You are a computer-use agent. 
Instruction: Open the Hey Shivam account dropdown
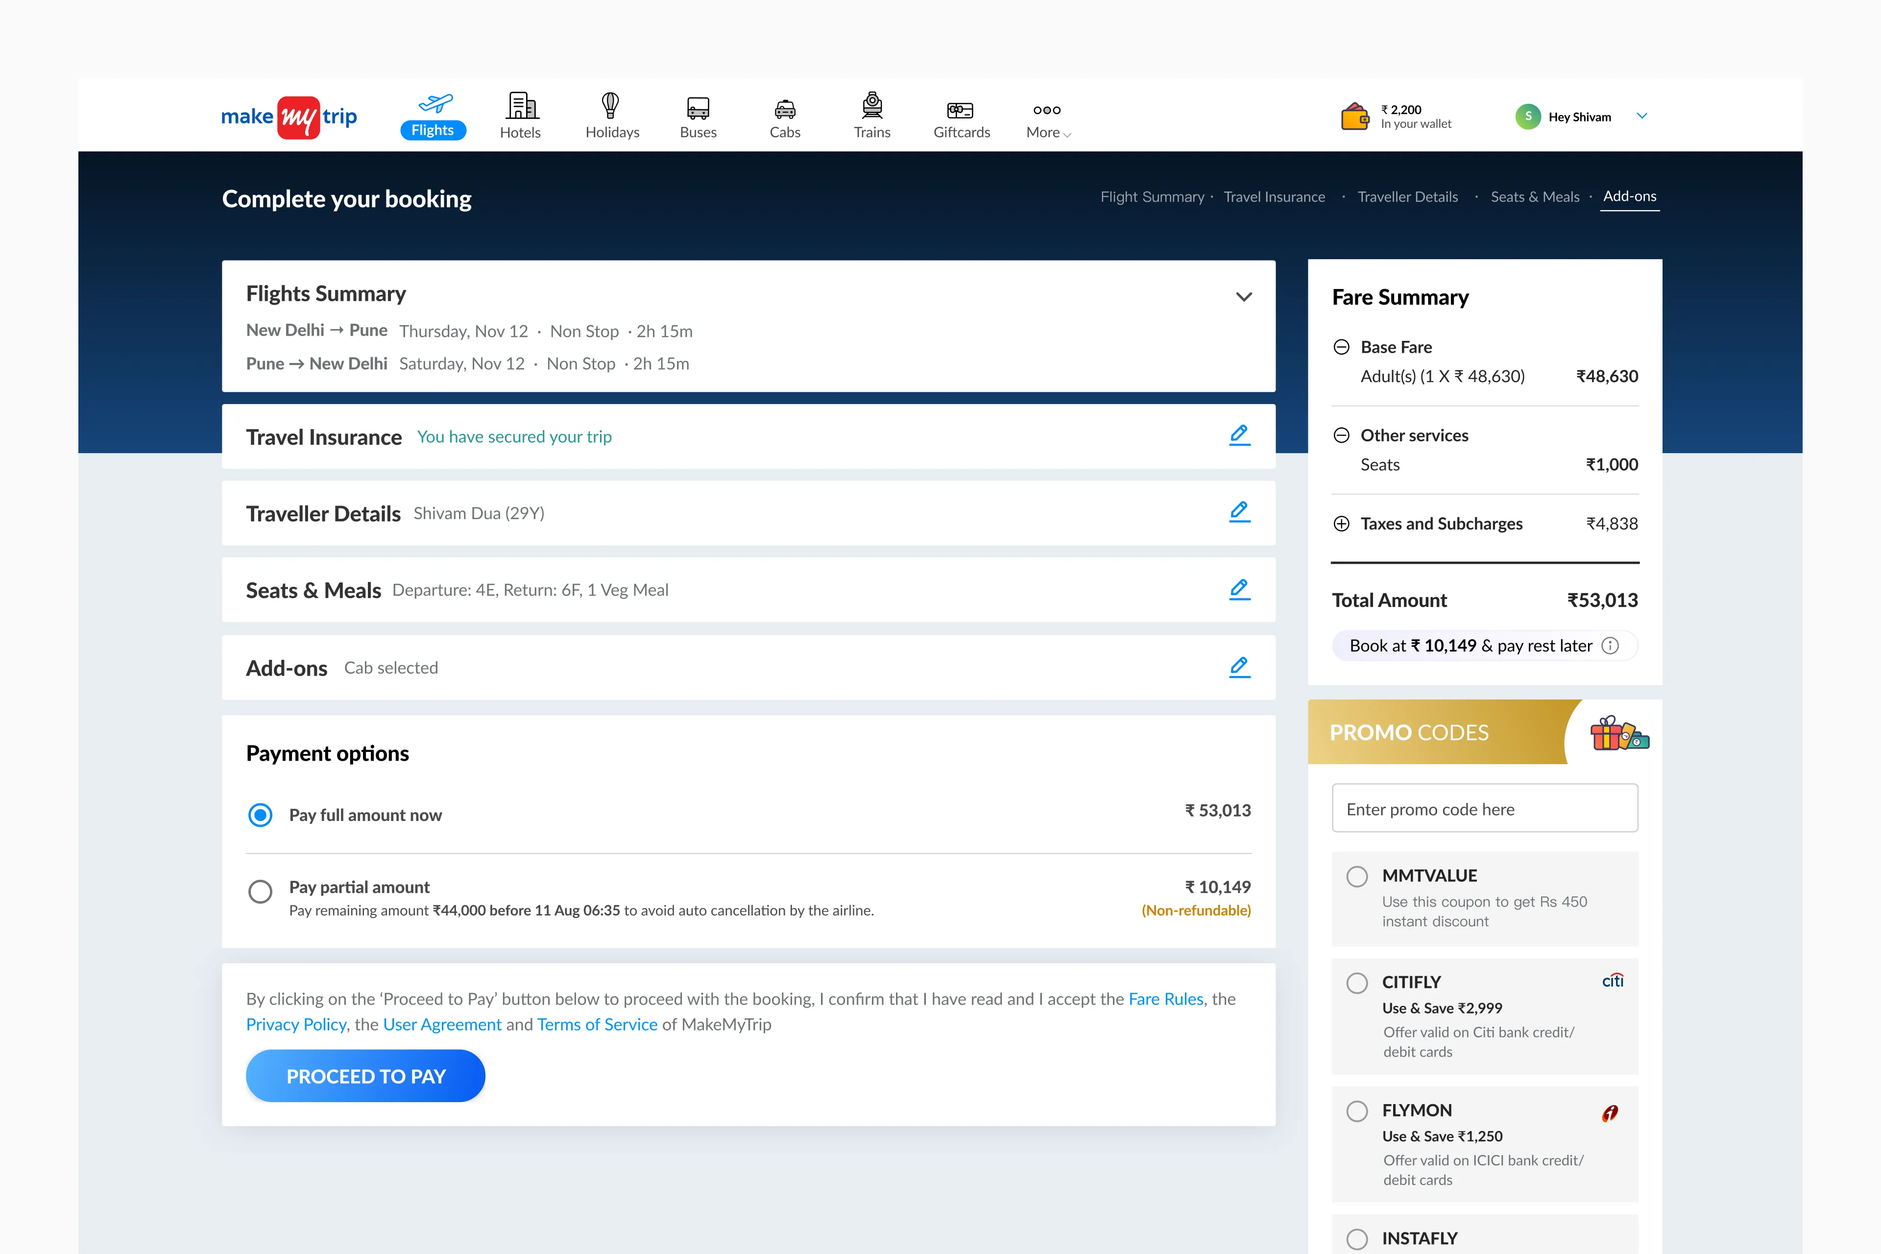click(1642, 117)
